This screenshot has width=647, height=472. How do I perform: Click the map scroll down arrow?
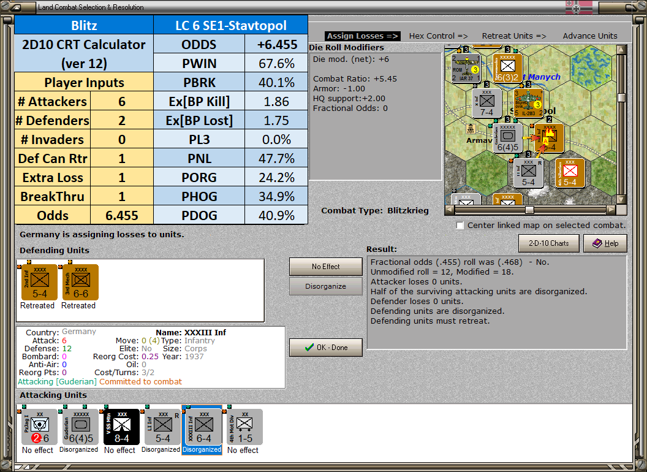[x=621, y=200]
